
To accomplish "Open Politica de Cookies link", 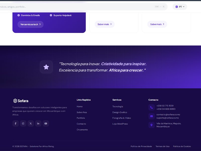I will (182, 146).
